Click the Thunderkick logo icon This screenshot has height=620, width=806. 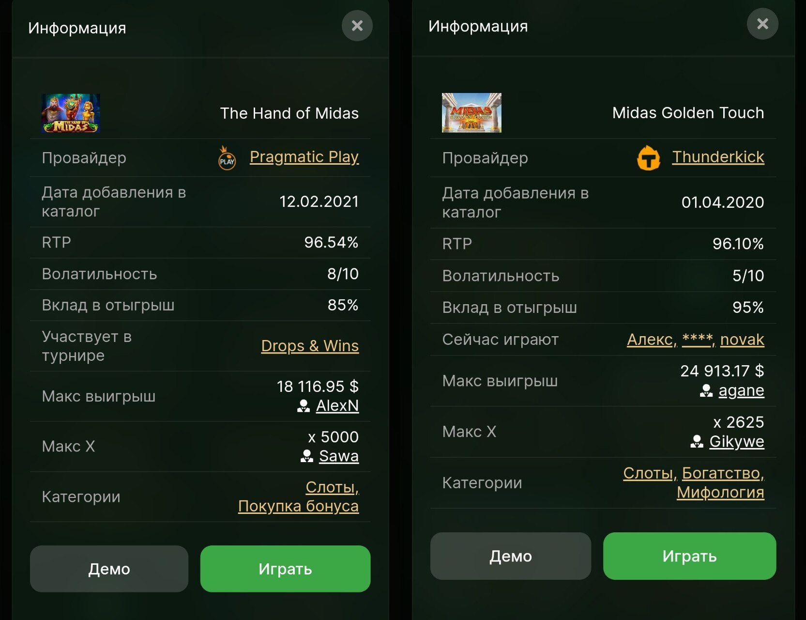click(x=648, y=158)
